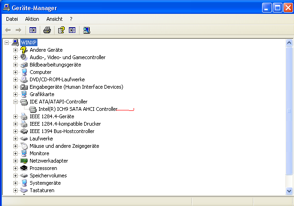Open the Ansicht menu
Viewport: 294px width, 206px height.
pos(55,19)
